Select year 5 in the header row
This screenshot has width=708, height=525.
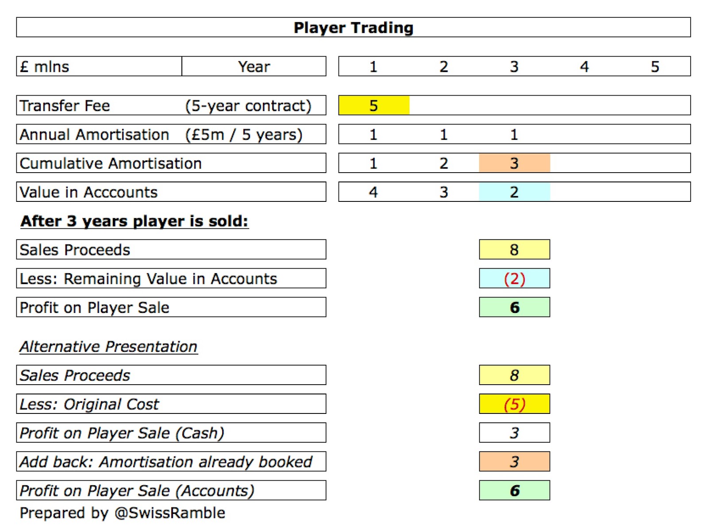pyautogui.click(x=655, y=67)
